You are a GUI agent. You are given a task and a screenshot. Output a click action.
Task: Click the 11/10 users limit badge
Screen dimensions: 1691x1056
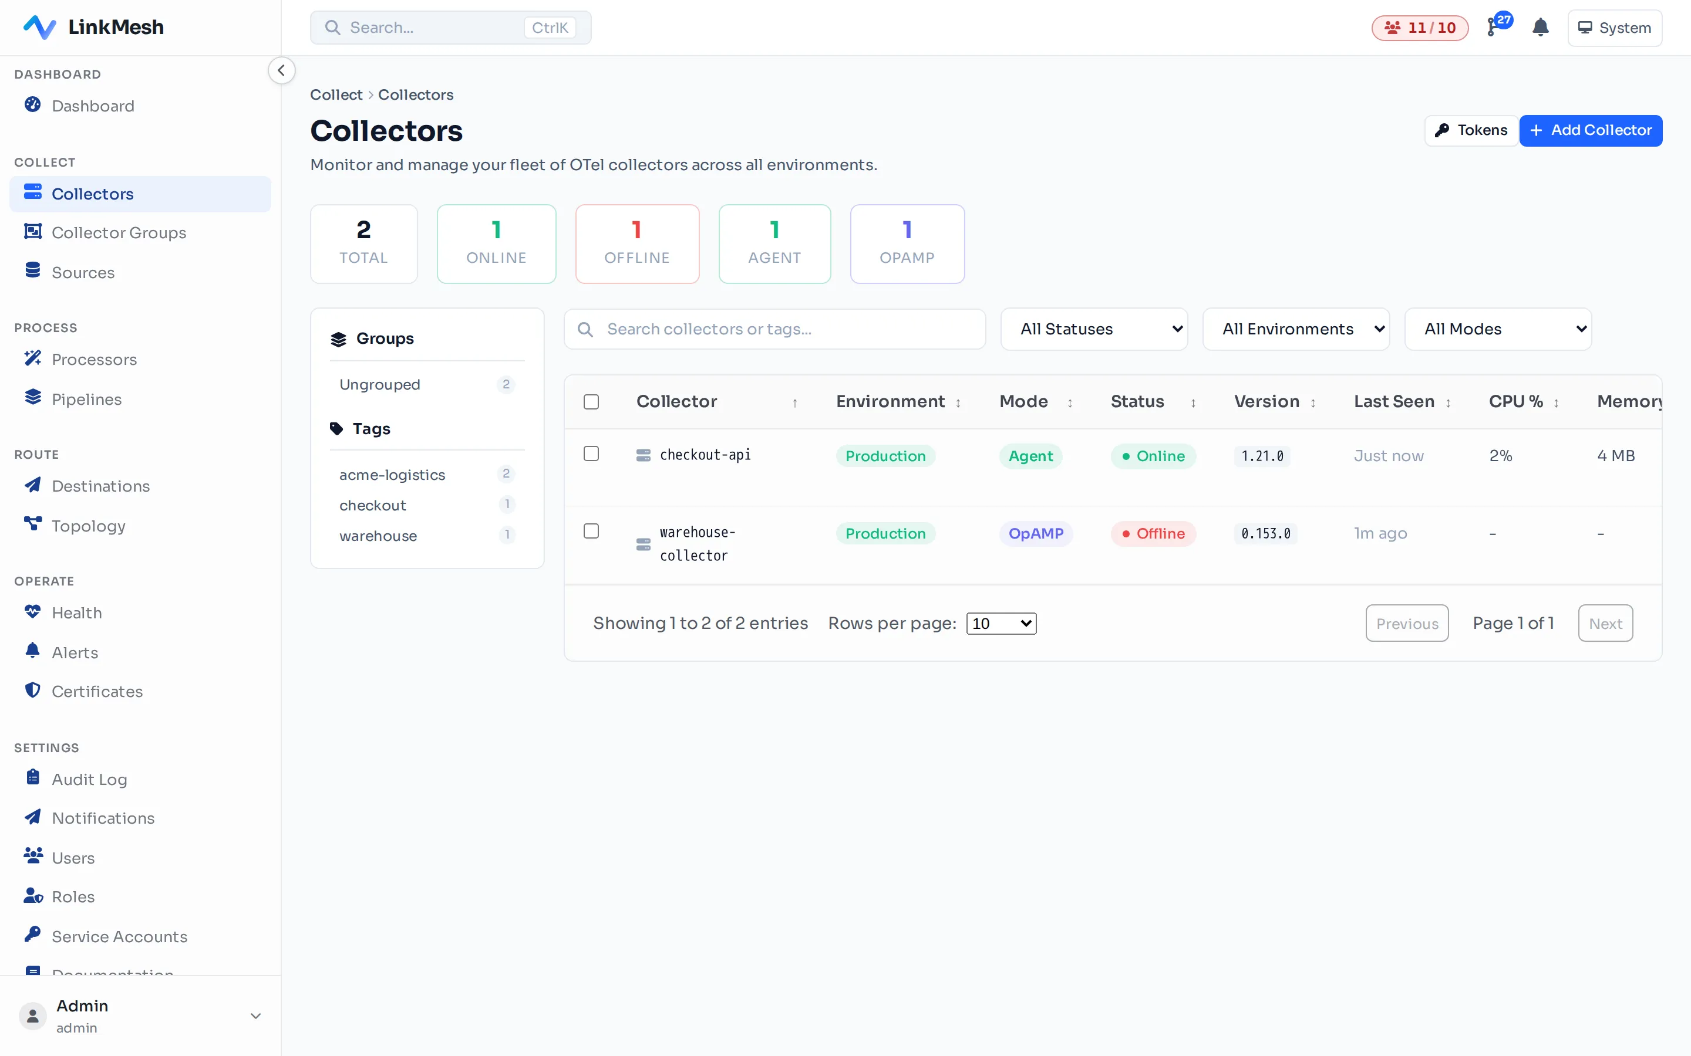coord(1420,28)
